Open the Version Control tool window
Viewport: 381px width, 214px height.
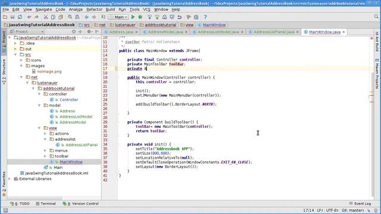pyautogui.click(x=80, y=203)
